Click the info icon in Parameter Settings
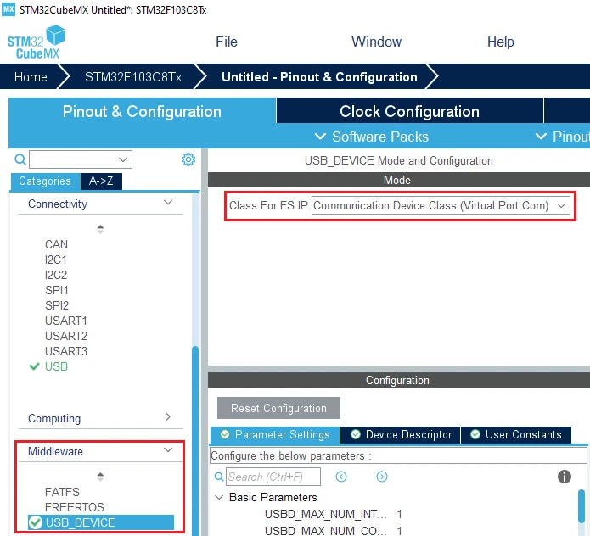The image size is (590, 536). point(564,477)
